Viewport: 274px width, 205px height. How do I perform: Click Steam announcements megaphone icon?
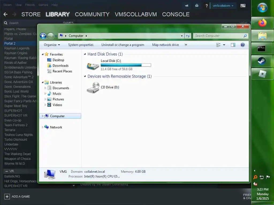pos(187,6)
